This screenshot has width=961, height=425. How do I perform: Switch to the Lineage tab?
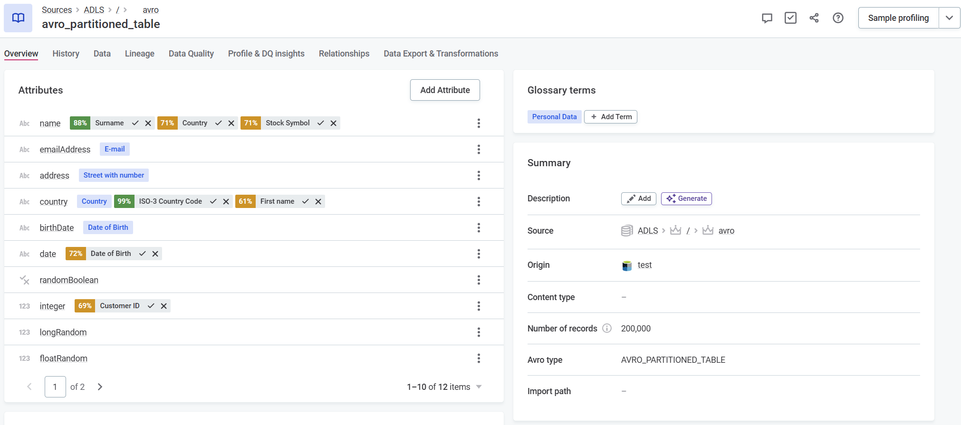[x=139, y=54]
